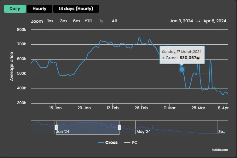Switch to the Hourly chart tab
This screenshot has height=158, width=237.
point(39,9)
